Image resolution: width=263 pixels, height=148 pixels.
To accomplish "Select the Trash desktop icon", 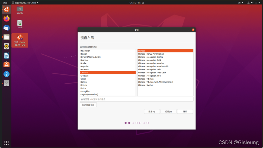I will coord(20,24).
